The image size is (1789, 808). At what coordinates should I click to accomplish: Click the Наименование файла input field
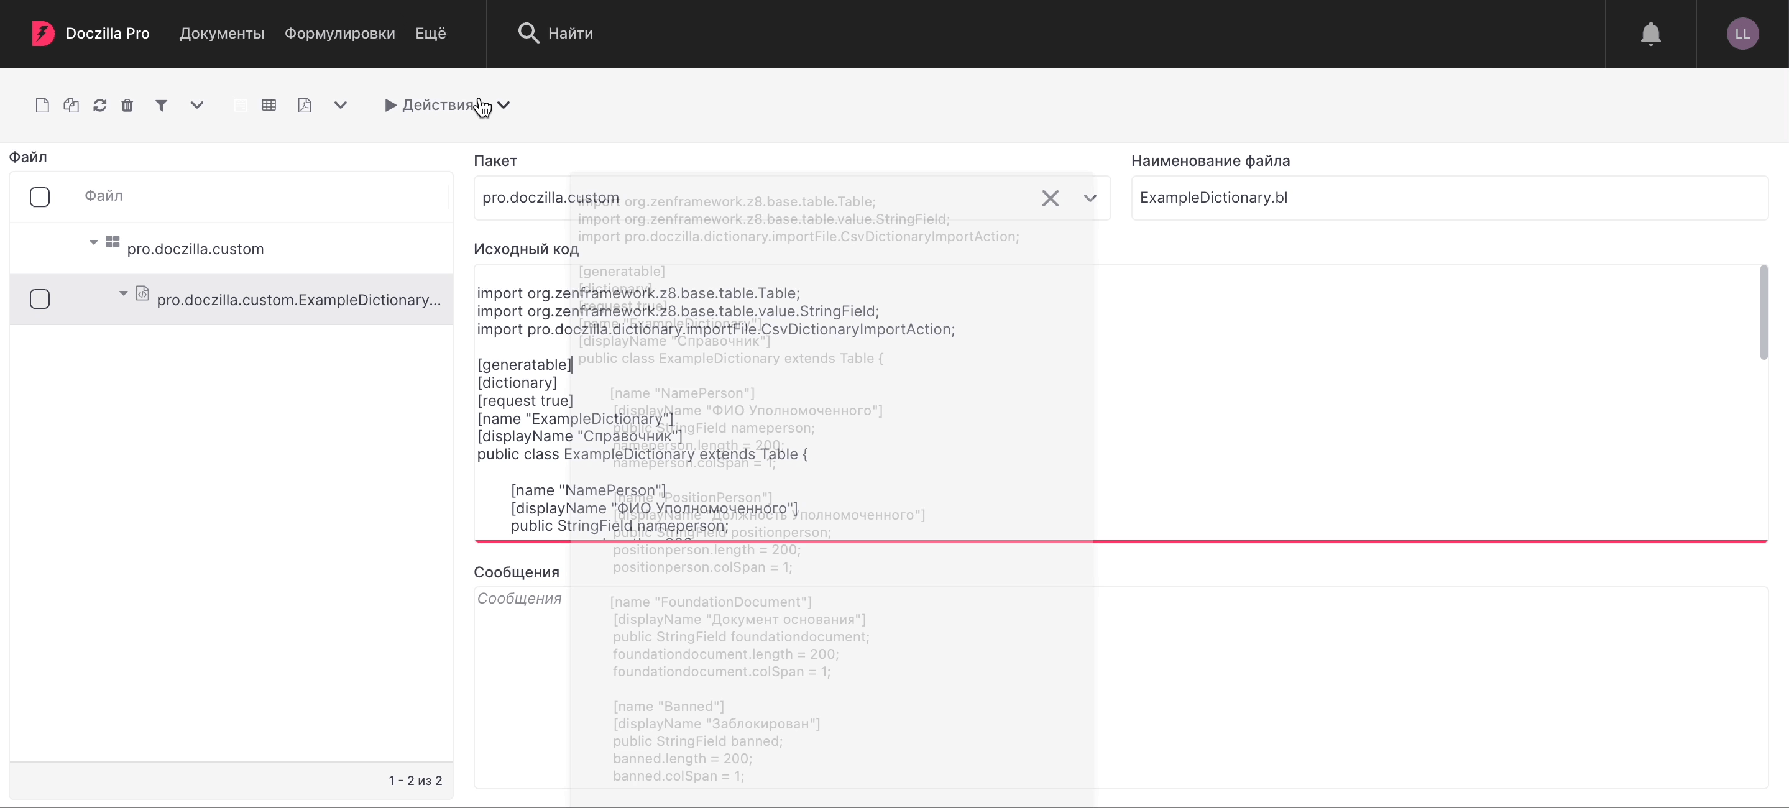[1450, 198]
